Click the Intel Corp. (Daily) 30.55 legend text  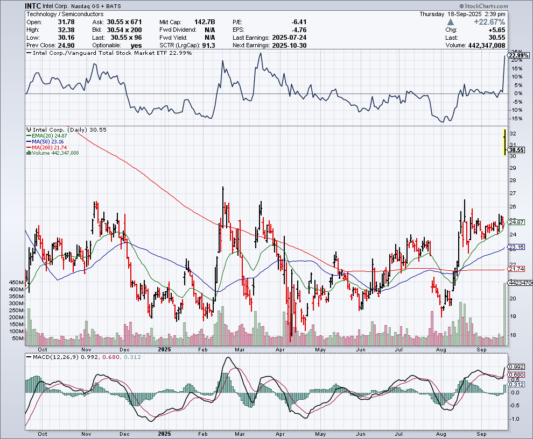coord(69,129)
